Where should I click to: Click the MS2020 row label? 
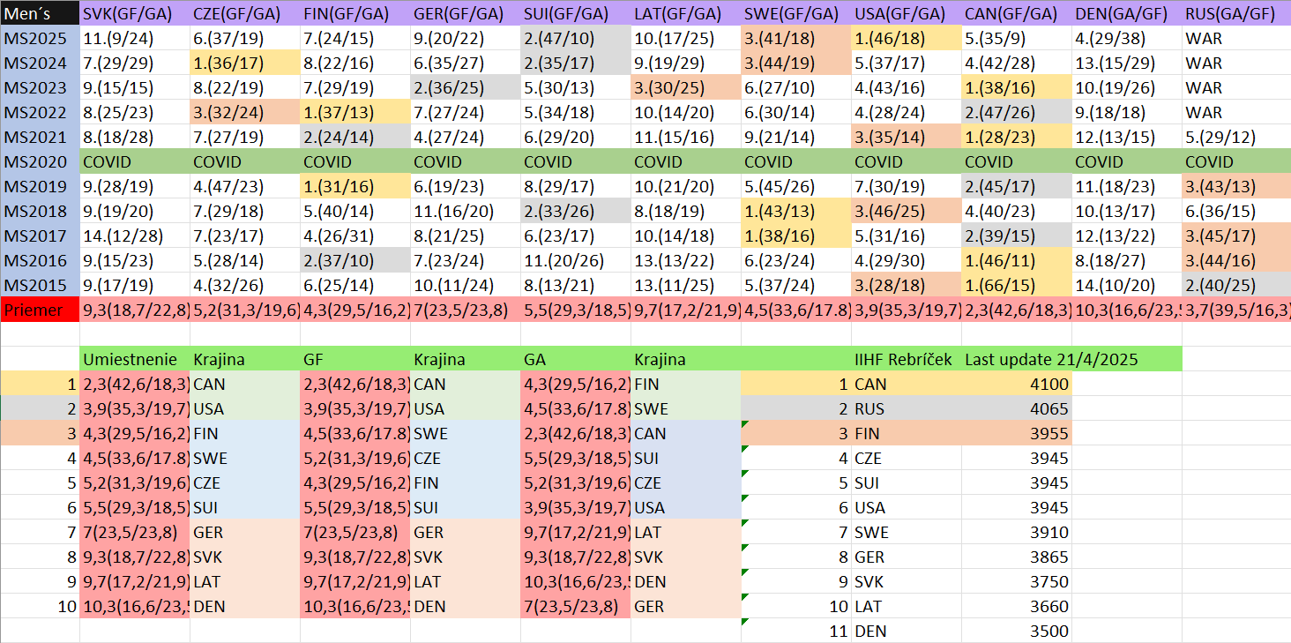(x=40, y=161)
